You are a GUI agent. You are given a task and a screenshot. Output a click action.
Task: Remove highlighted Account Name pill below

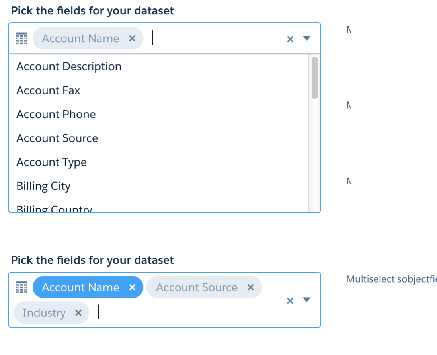[133, 287]
